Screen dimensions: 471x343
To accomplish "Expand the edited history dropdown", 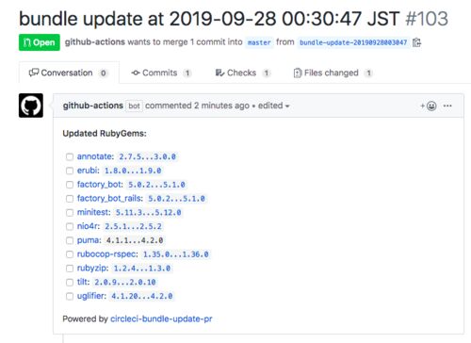I will pos(273,106).
